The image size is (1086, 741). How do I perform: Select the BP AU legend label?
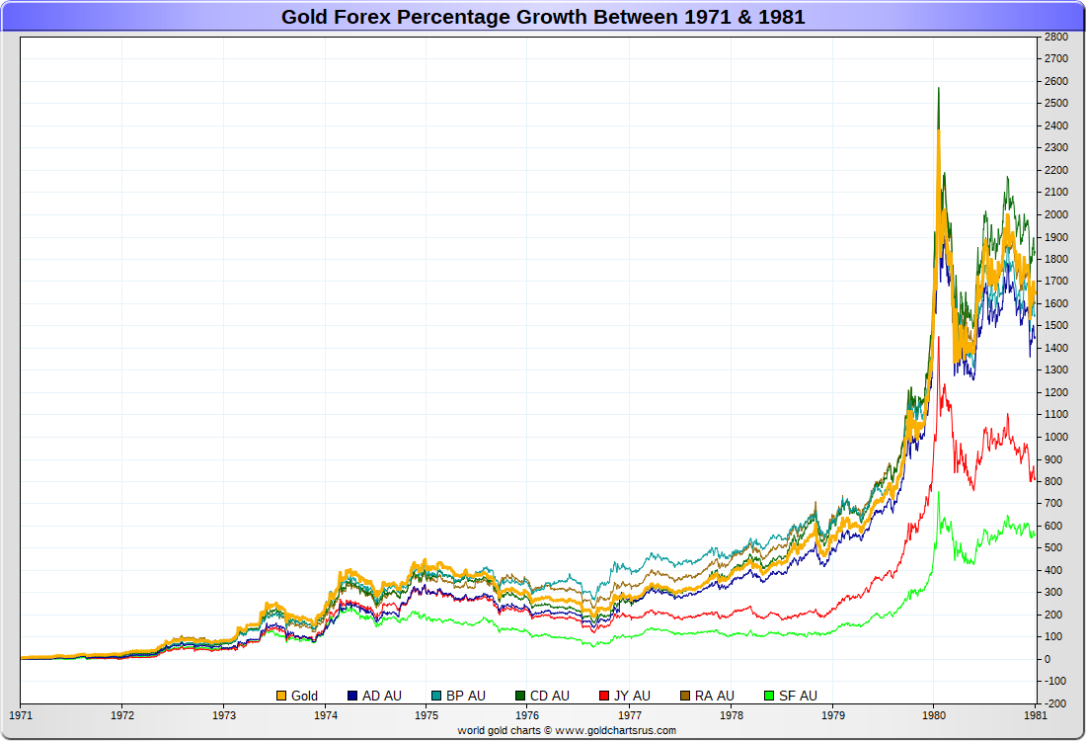(466, 696)
